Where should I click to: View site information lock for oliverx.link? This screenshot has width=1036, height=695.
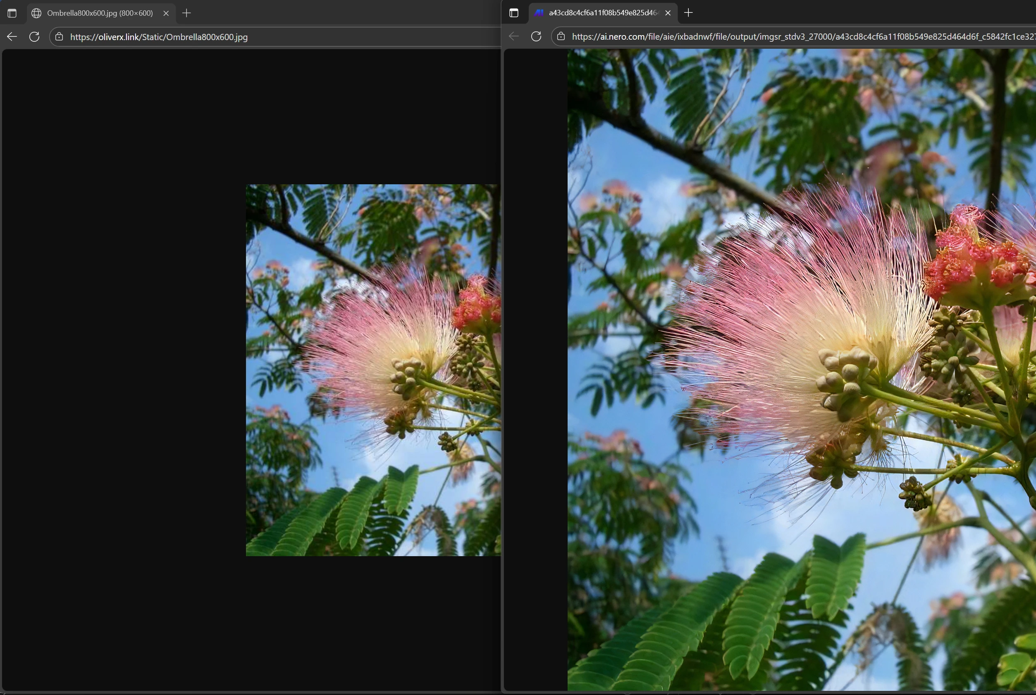coord(59,37)
